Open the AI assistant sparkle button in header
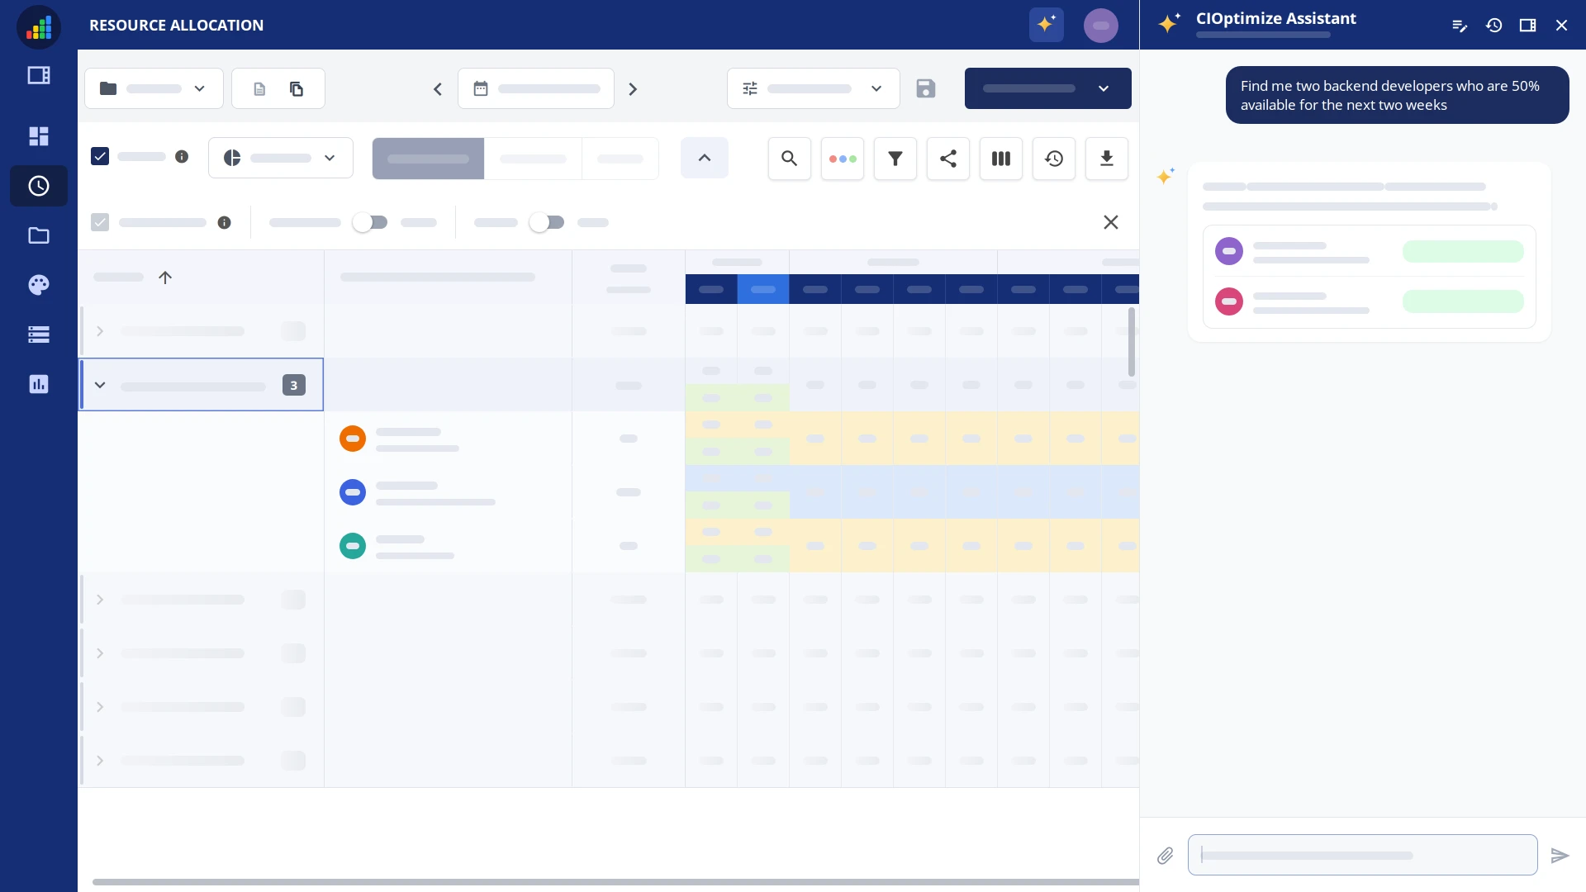1586x892 pixels. tap(1046, 25)
